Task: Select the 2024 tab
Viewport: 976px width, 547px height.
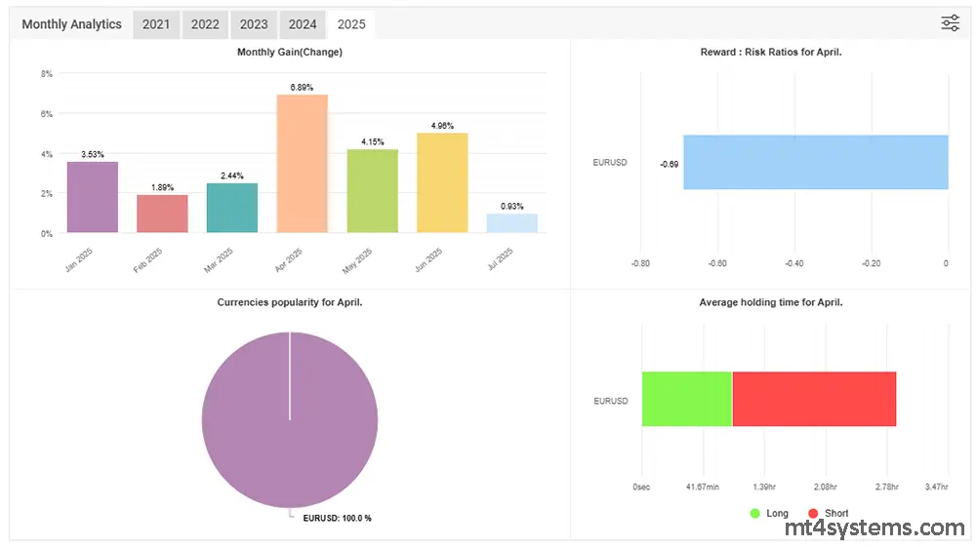Action: tap(303, 24)
